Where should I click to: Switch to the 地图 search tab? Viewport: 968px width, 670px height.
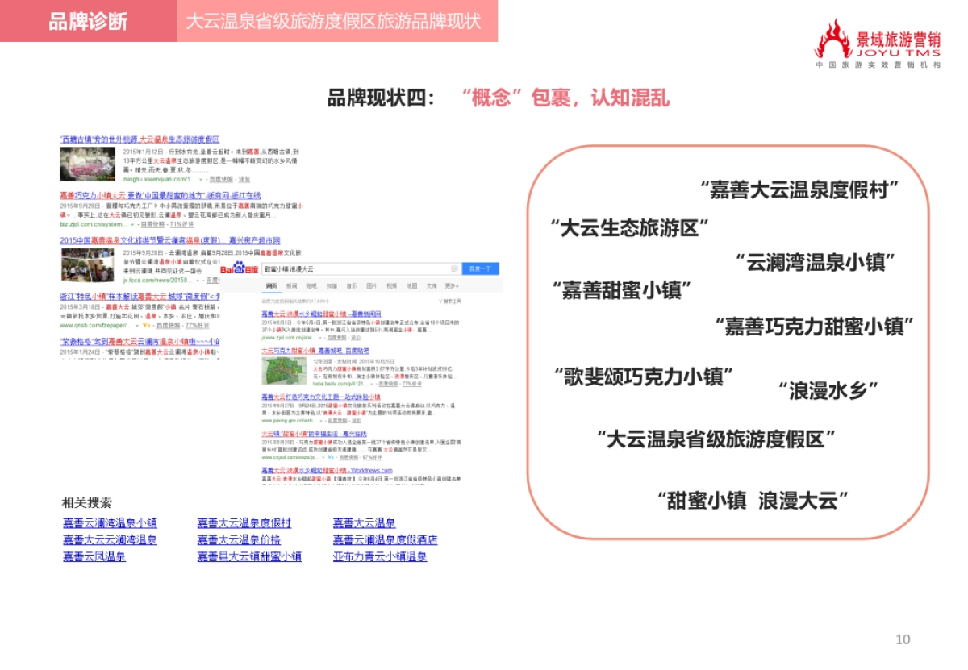pos(411,286)
